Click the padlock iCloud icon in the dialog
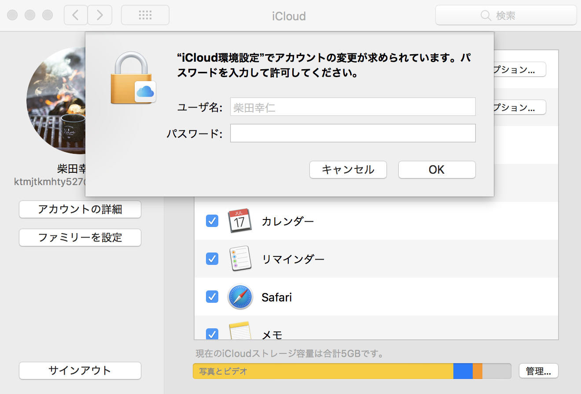 [133, 78]
